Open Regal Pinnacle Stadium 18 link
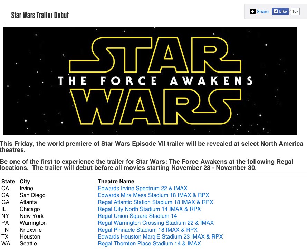This screenshot has height=251, width=307. click(x=147, y=230)
